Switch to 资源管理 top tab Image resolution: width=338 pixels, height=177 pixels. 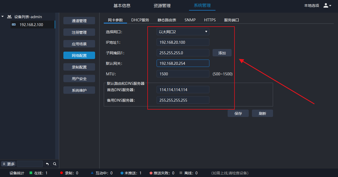click(162, 6)
